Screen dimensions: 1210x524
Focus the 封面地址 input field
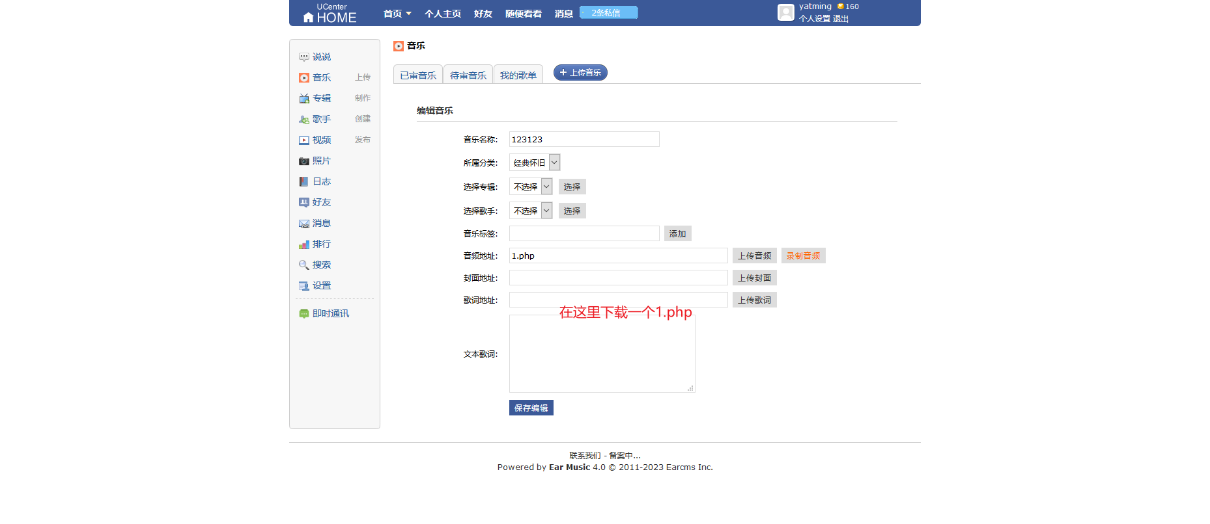(619, 278)
